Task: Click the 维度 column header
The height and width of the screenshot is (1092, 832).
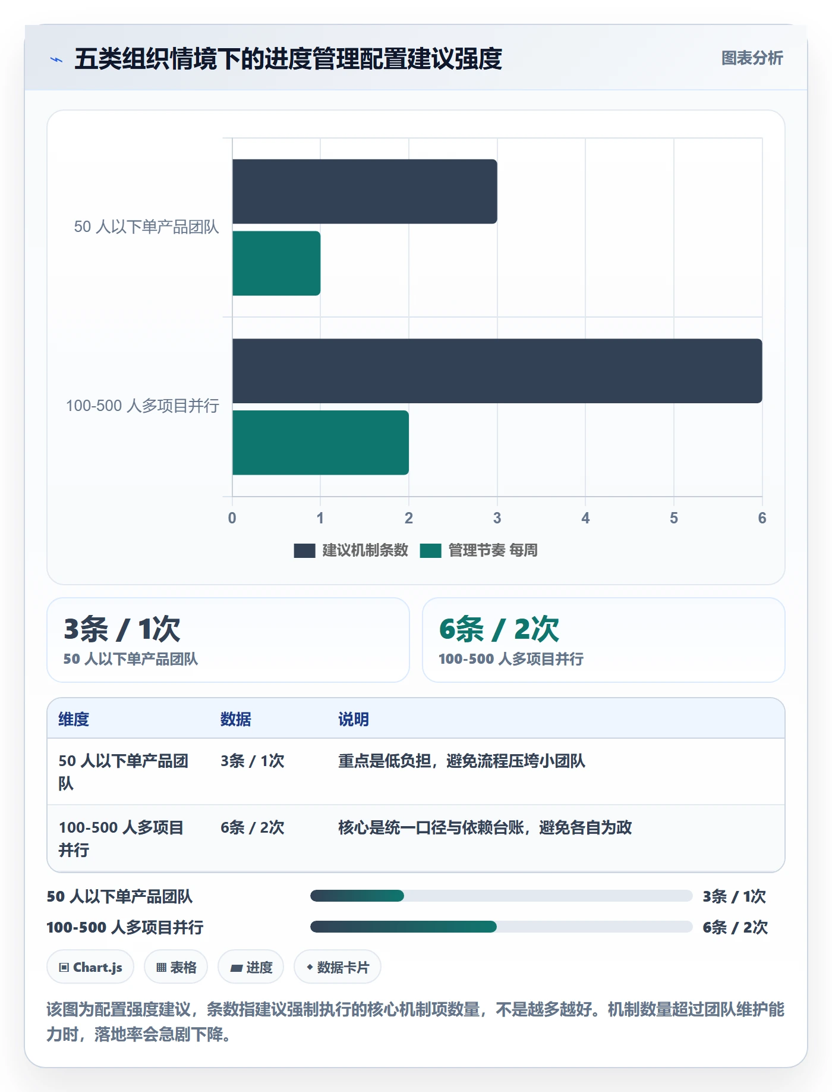Action: [x=74, y=720]
